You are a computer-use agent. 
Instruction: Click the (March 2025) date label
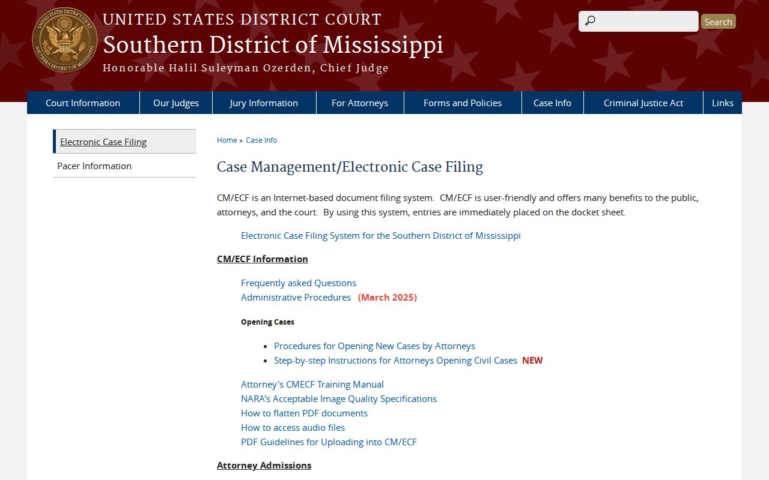pos(388,297)
